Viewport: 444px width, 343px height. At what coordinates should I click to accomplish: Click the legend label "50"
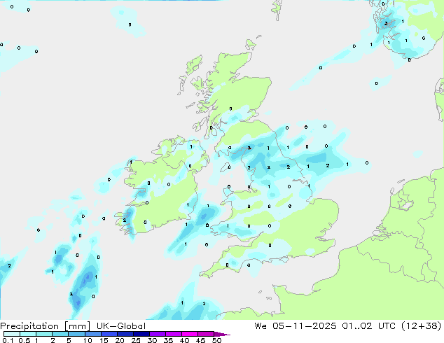point(217,340)
